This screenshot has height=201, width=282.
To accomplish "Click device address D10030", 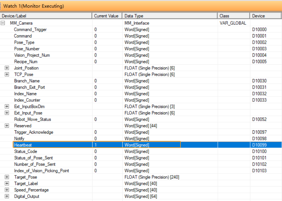I will tap(259, 81).
